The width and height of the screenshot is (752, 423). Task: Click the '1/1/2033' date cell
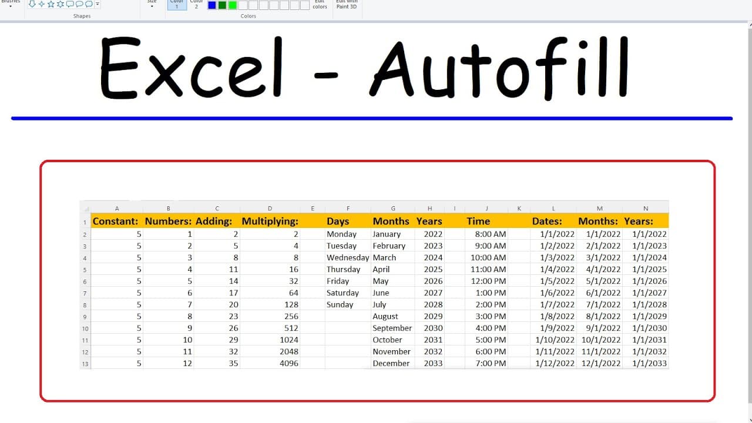pyautogui.click(x=646, y=363)
